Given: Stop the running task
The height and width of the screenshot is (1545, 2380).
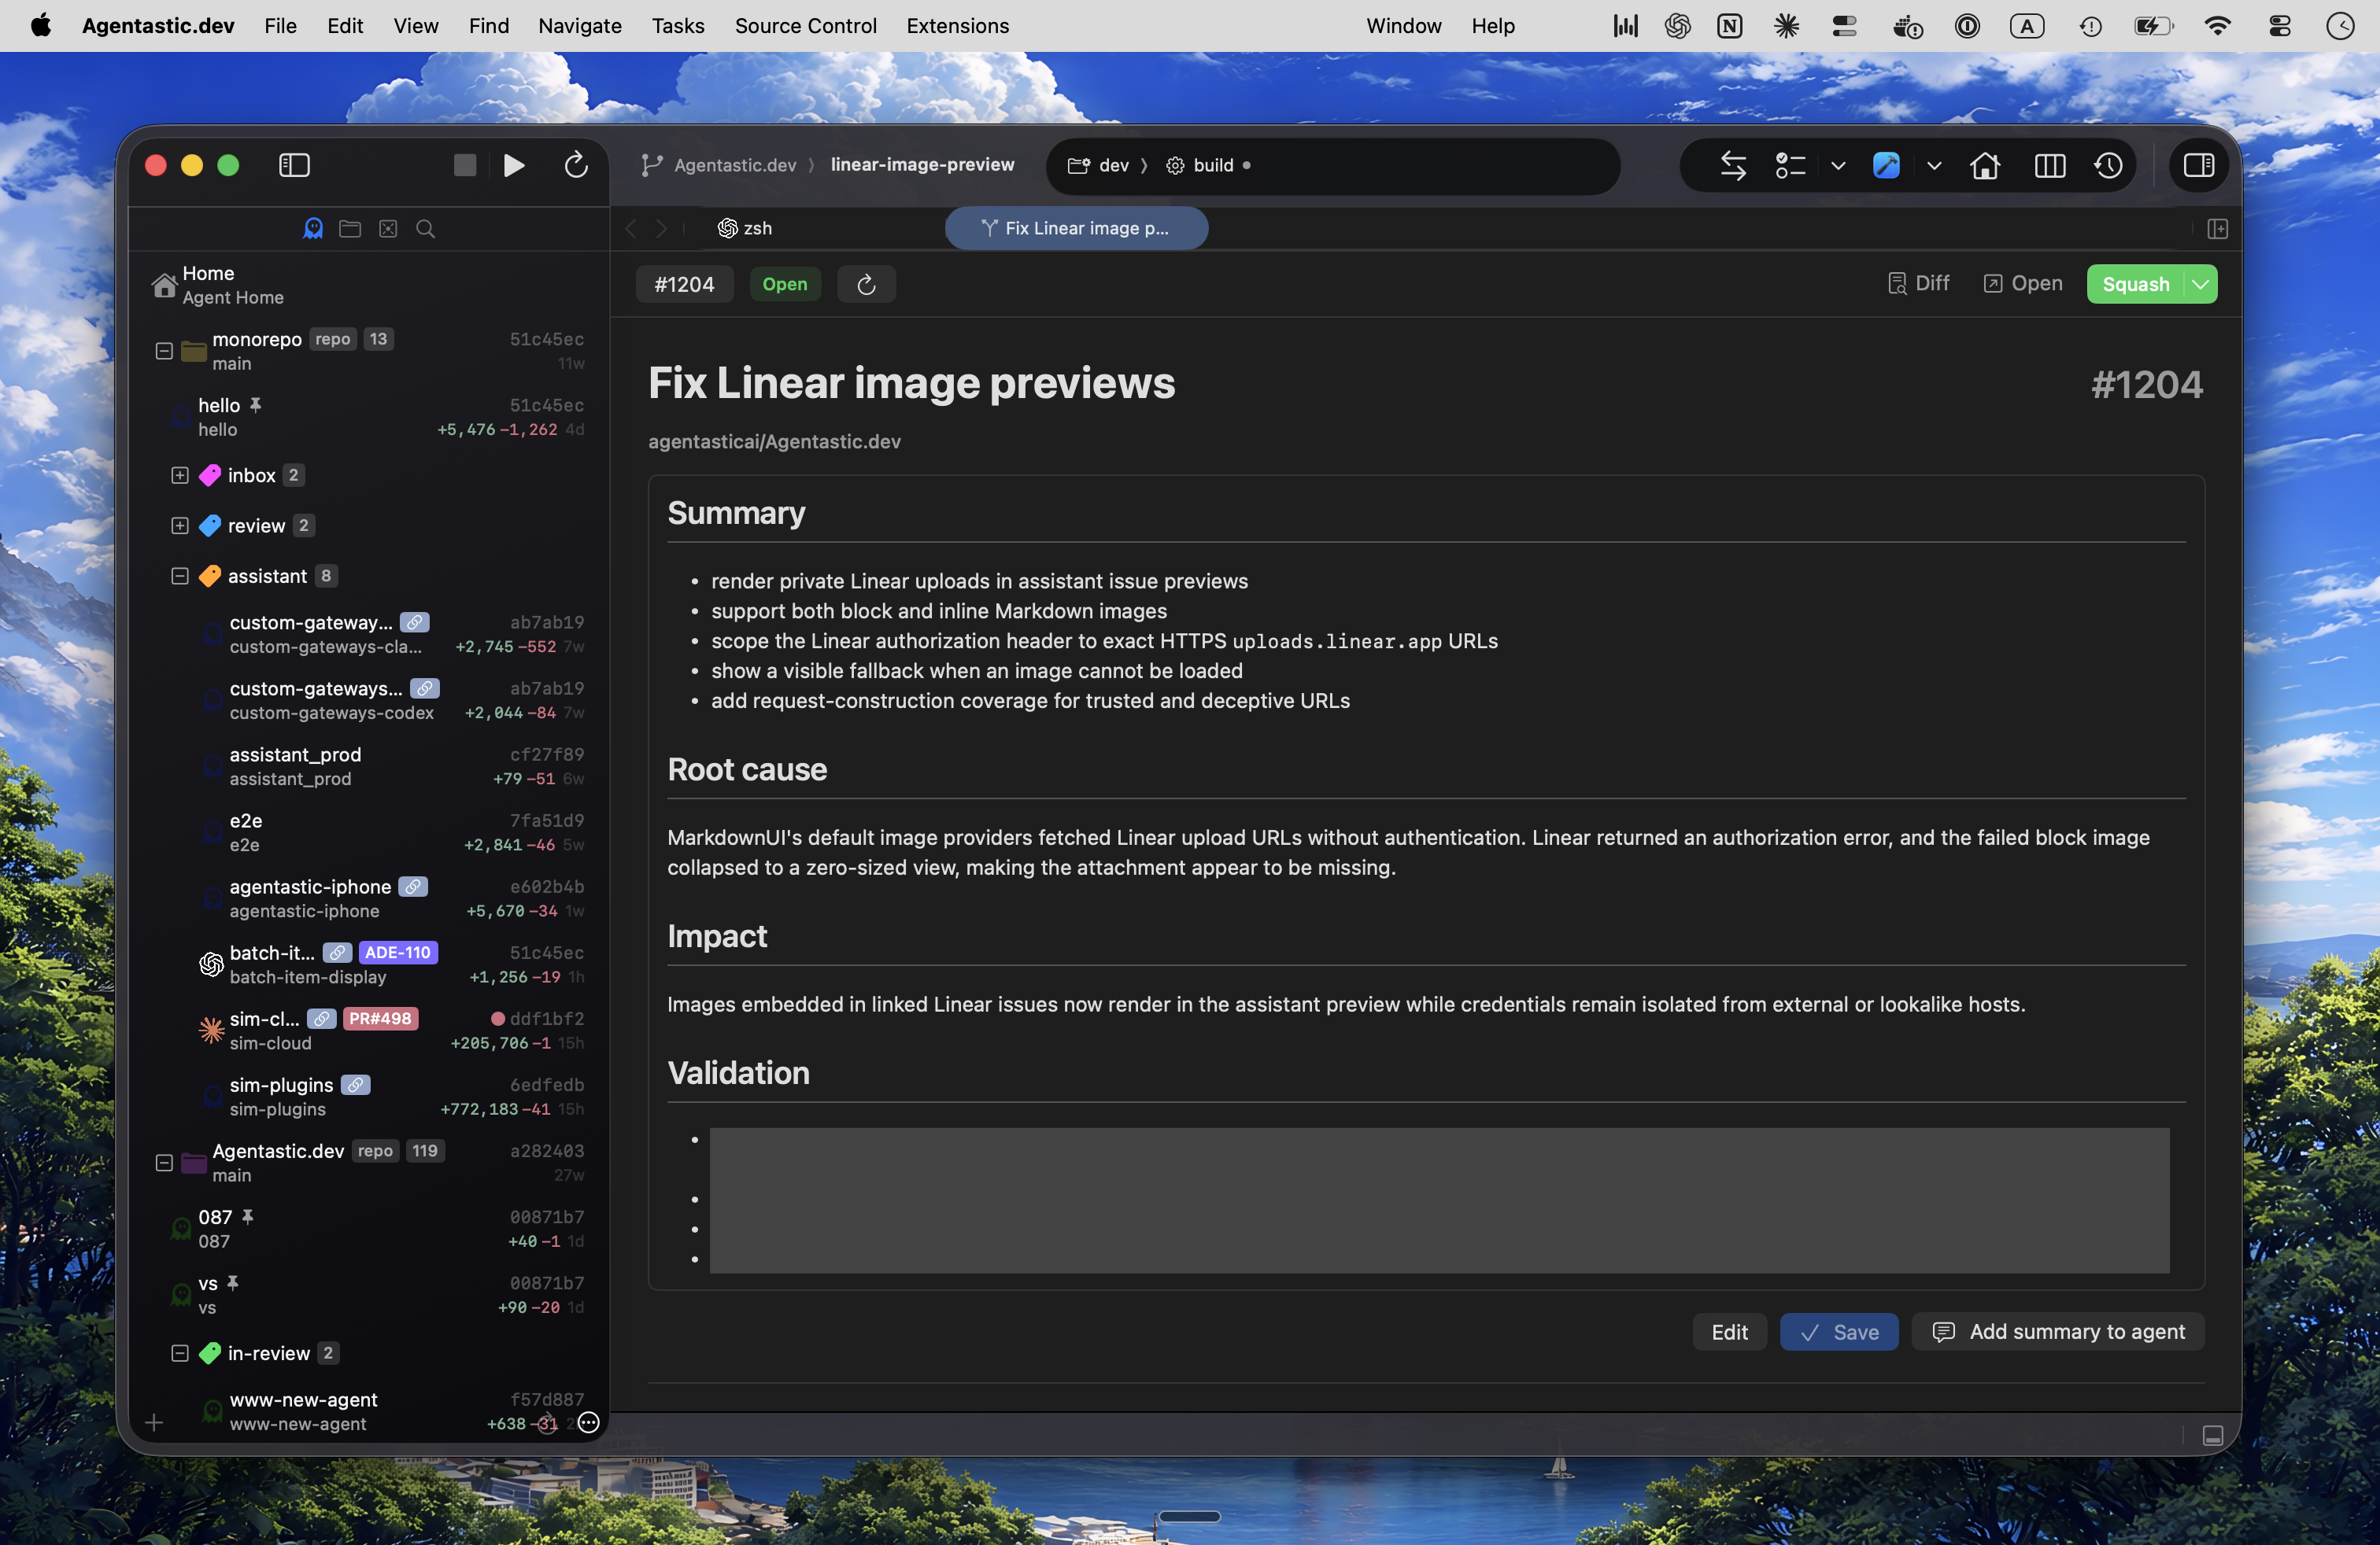Looking at the screenshot, I should click(465, 165).
